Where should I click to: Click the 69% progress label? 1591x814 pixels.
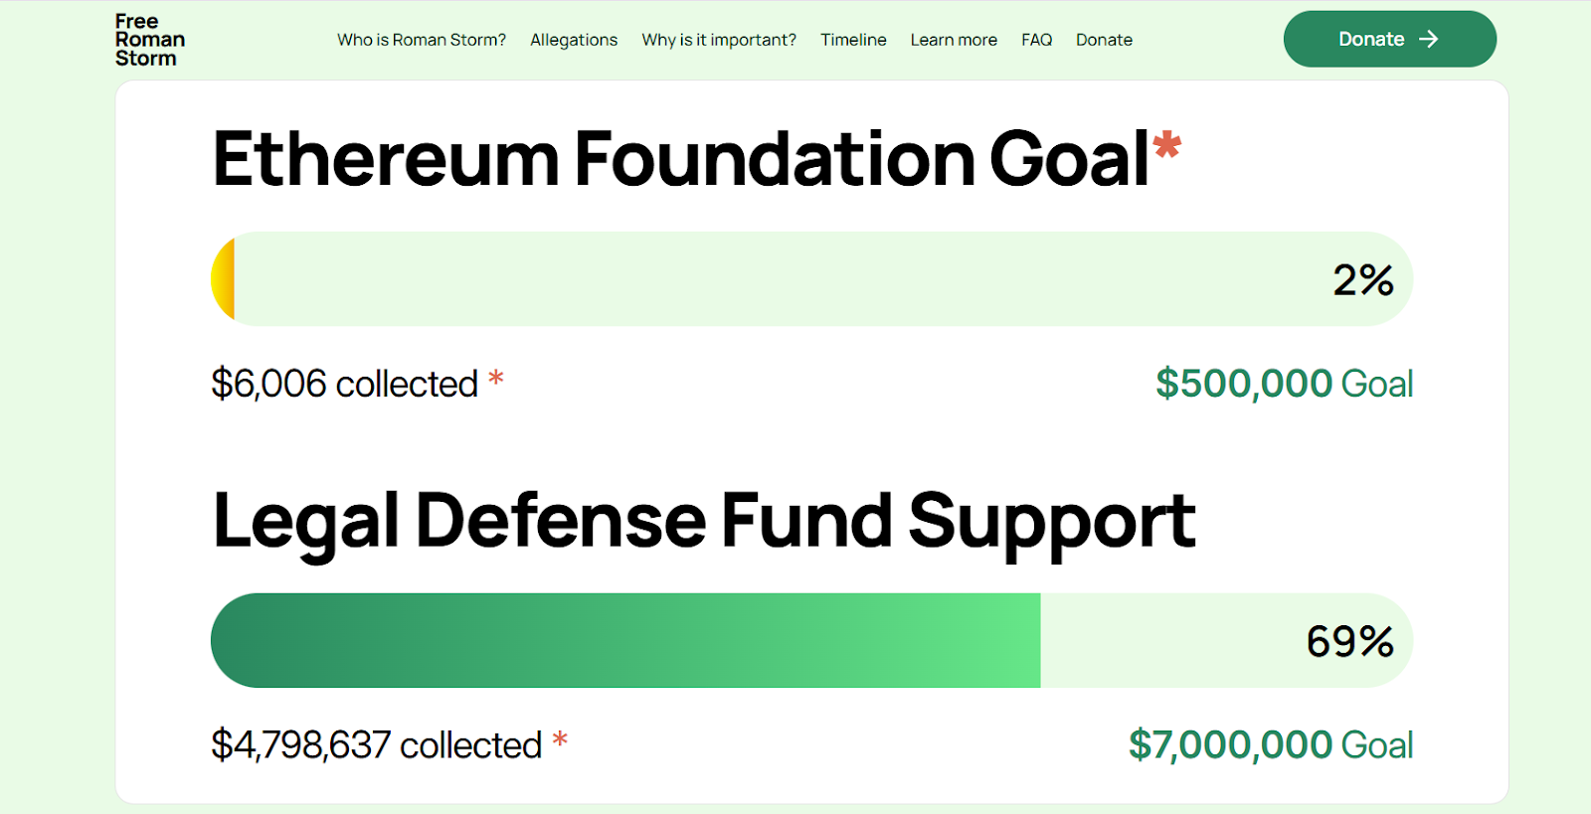click(x=1349, y=641)
